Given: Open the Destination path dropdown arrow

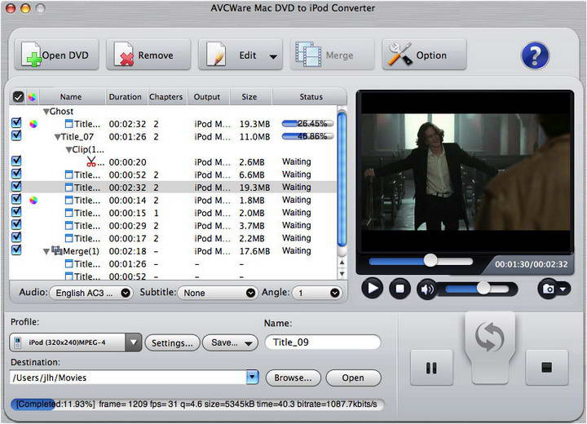Looking at the screenshot, I should 252,377.
